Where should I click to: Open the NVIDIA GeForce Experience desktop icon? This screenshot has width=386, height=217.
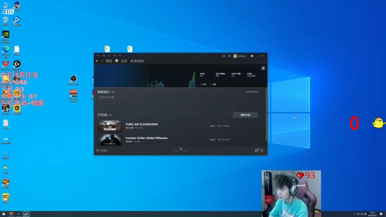[x=6, y=37]
